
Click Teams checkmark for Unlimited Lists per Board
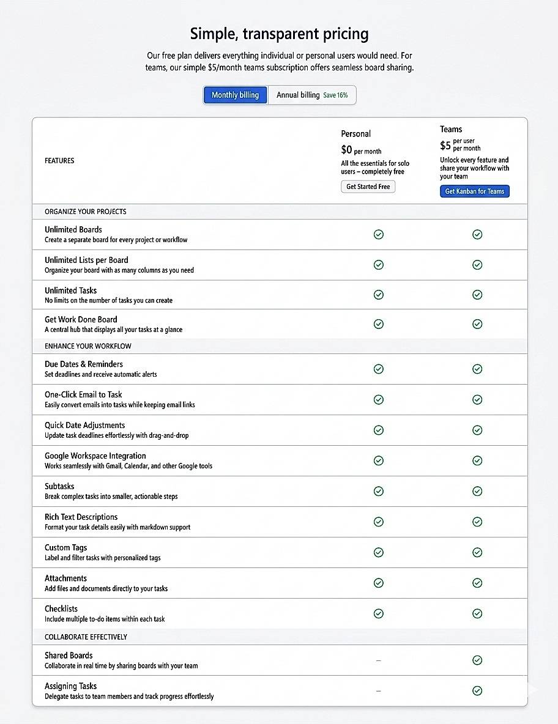[x=477, y=265]
